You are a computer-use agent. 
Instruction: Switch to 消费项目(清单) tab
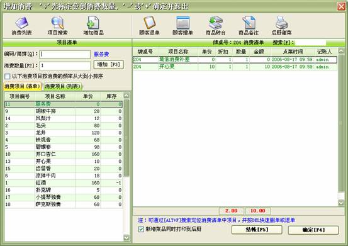[22, 86]
